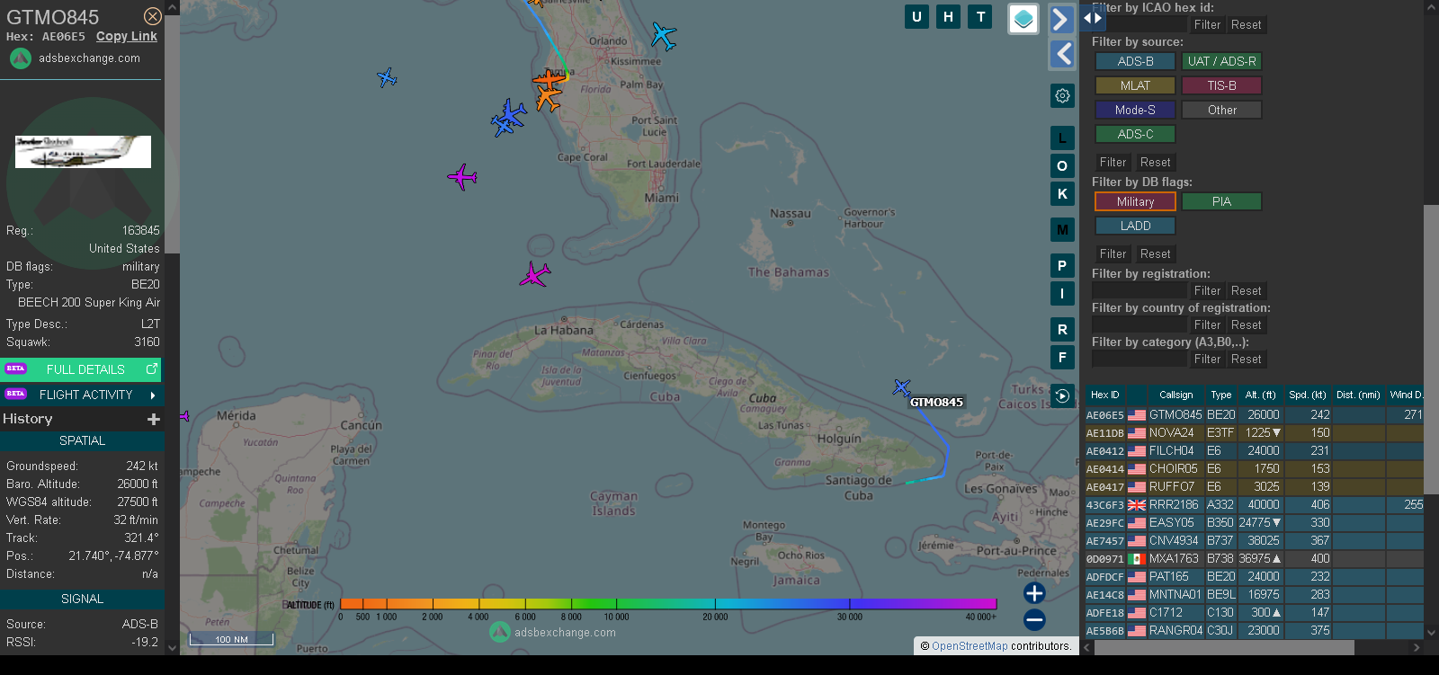Expand FLIGHT ACTIVITY menu
Screen dimensions: 1439x675
(x=82, y=395)
